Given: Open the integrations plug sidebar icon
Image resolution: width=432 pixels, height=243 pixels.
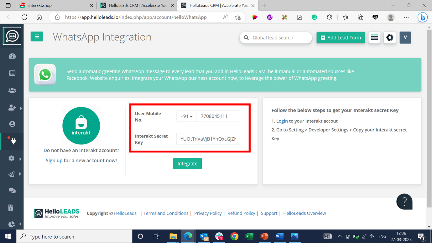Looking at the screenshot, I should coord(13,141).
